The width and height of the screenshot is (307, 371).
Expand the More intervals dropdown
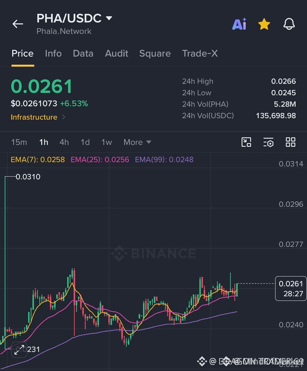point(137,142)
